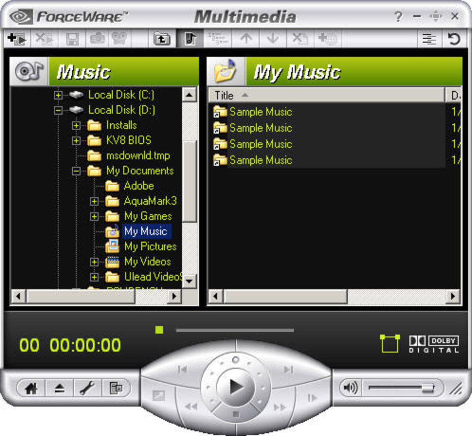Screen dimensions: 472x436
Task: Click the rewind button
Action: tap(191, 407)
